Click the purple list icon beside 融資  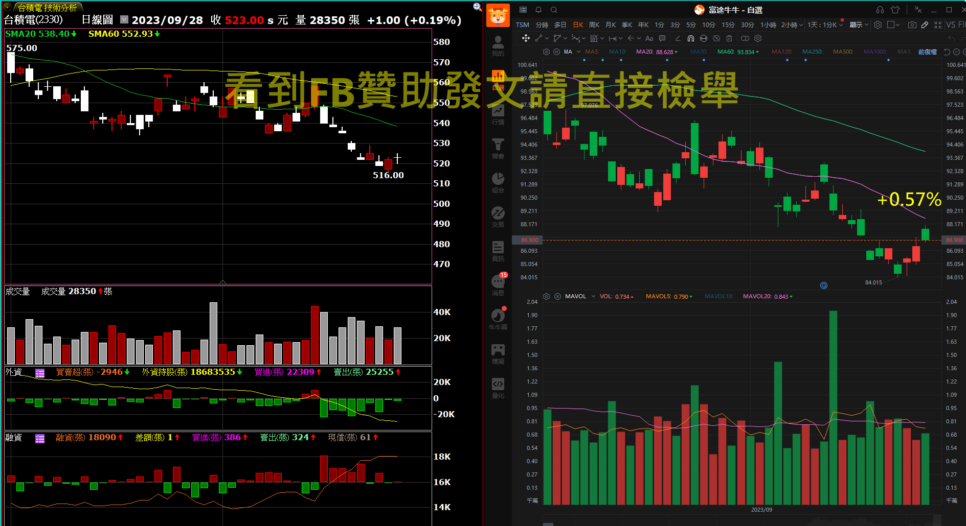(40, 438)
